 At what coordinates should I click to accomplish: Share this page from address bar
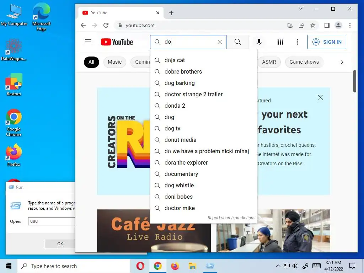[x=301, y=25]
